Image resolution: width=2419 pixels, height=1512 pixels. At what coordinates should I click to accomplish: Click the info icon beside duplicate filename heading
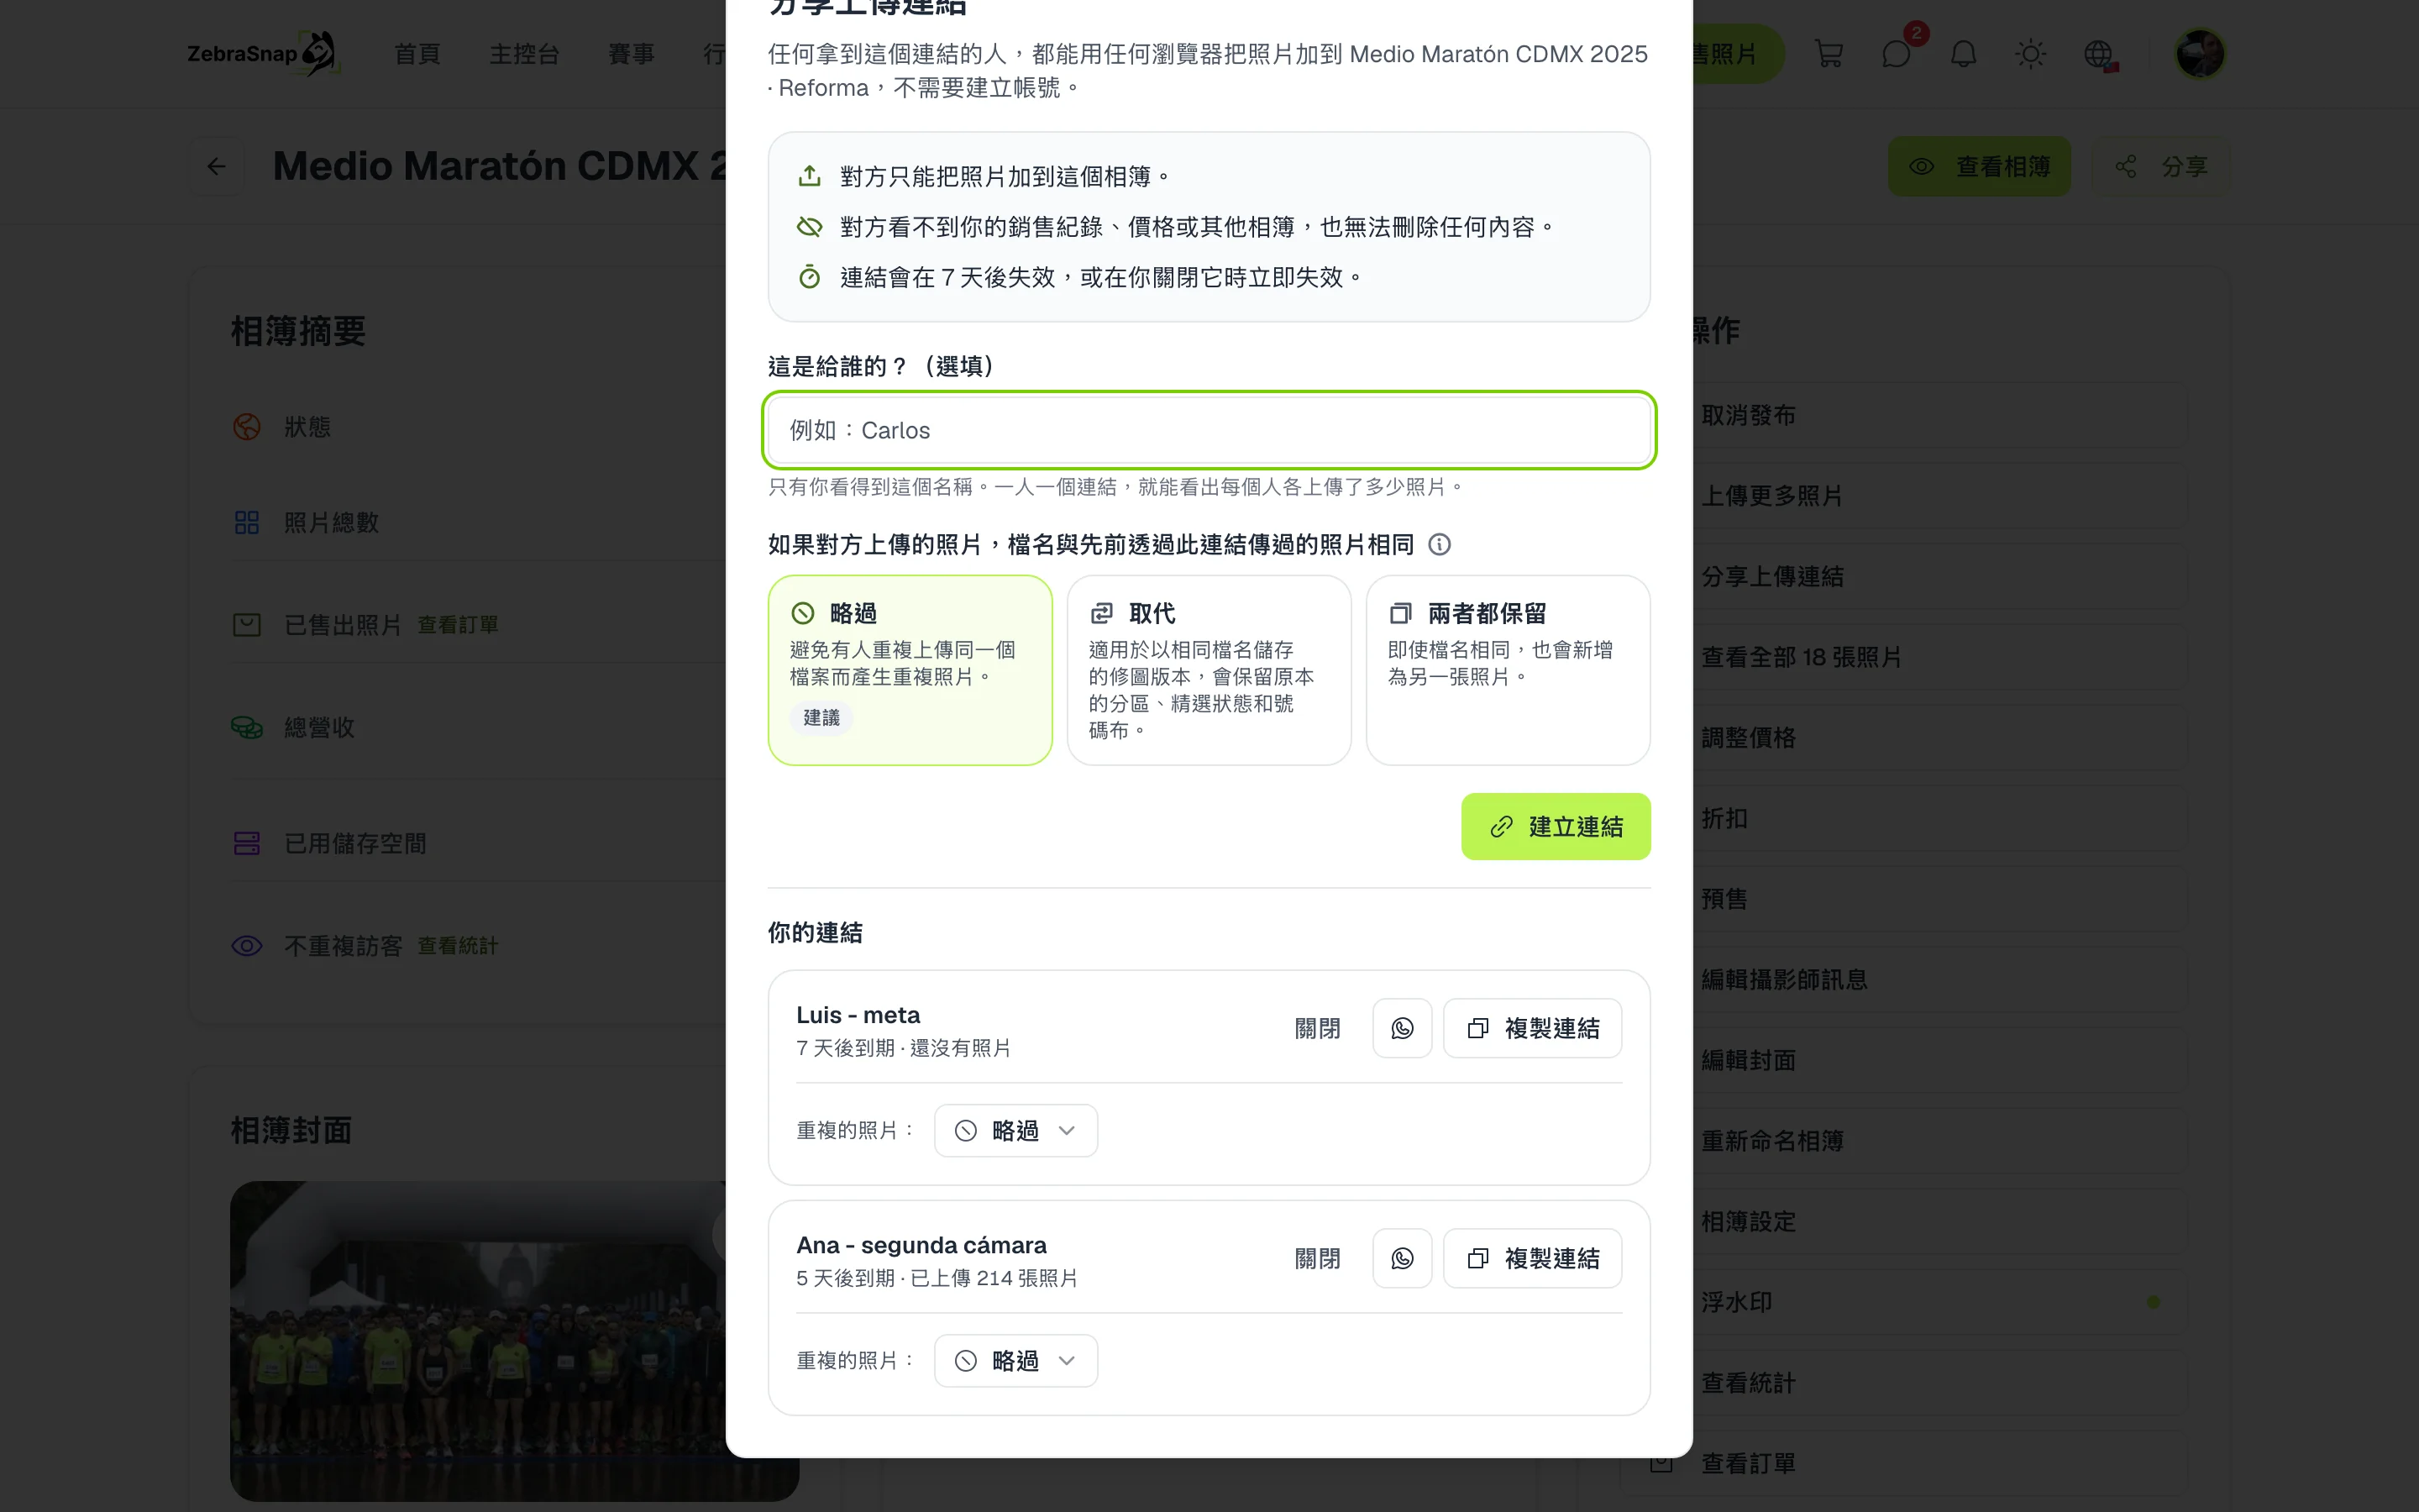click(x=1440, y=544)
